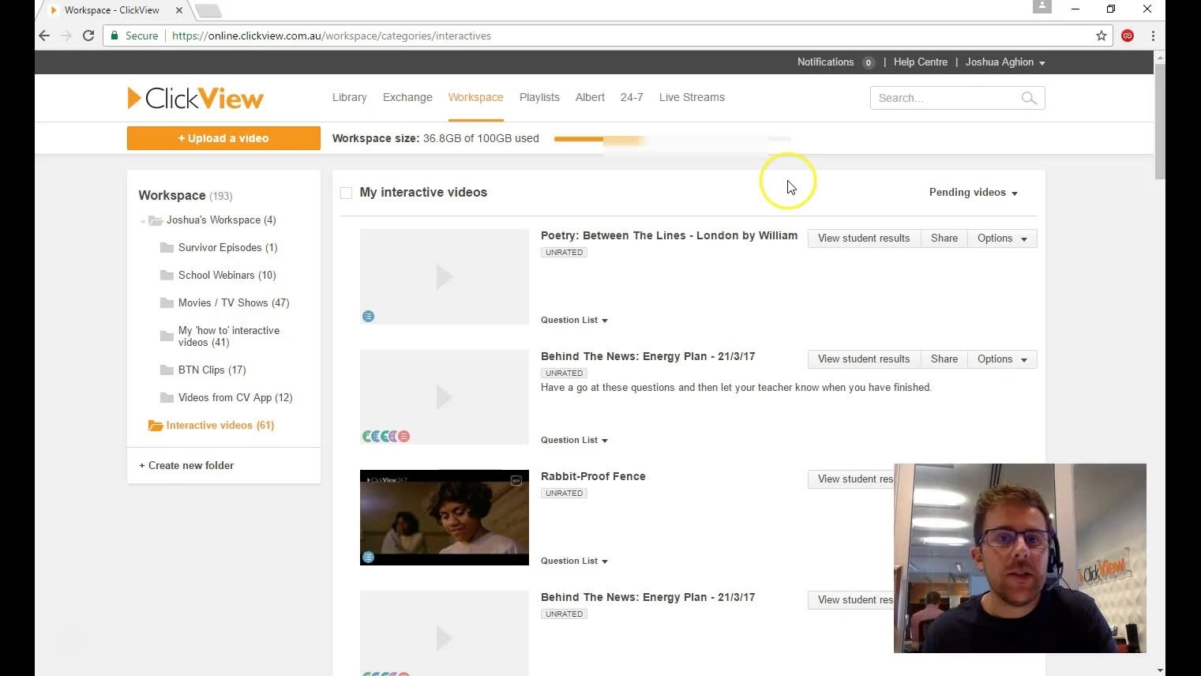This screenshot has height=676, width=1201.
Task: Expand Question List under first Energy Plan video
Action: pos(574,440)
